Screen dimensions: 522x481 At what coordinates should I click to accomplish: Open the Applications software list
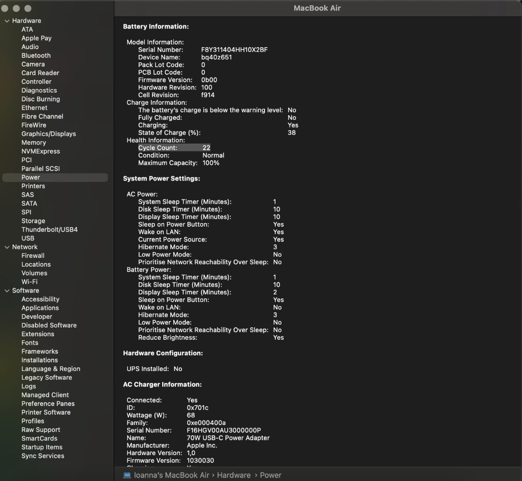40,308
